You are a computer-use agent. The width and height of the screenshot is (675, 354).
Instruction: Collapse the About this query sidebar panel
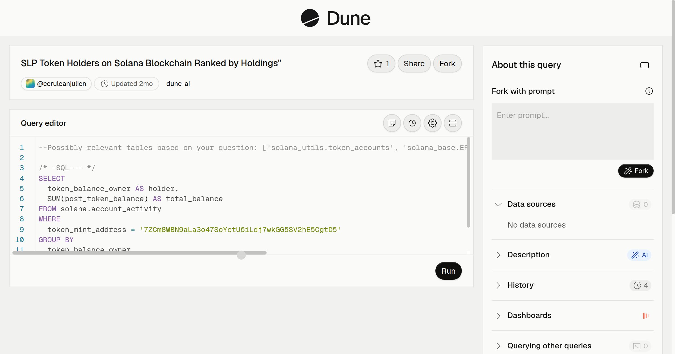point(644,65)
